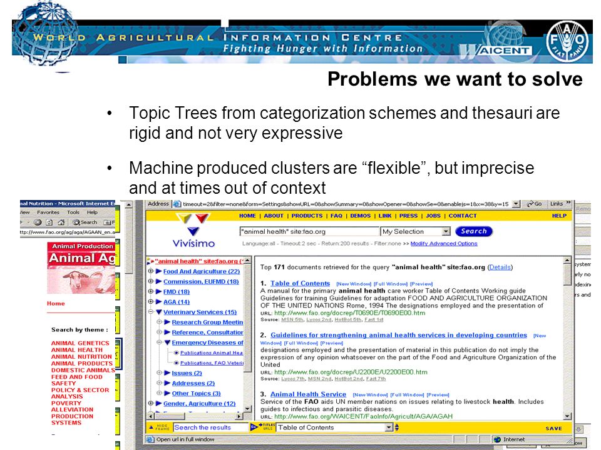
Task: Open the Table of Contents dropdown
Action: click(389, 427)
